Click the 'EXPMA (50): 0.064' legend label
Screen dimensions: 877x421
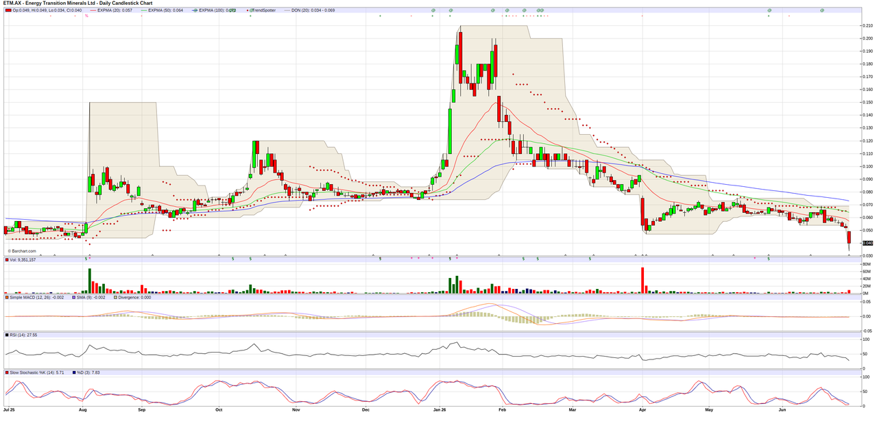pyautogui.click(x=167, y=10)
